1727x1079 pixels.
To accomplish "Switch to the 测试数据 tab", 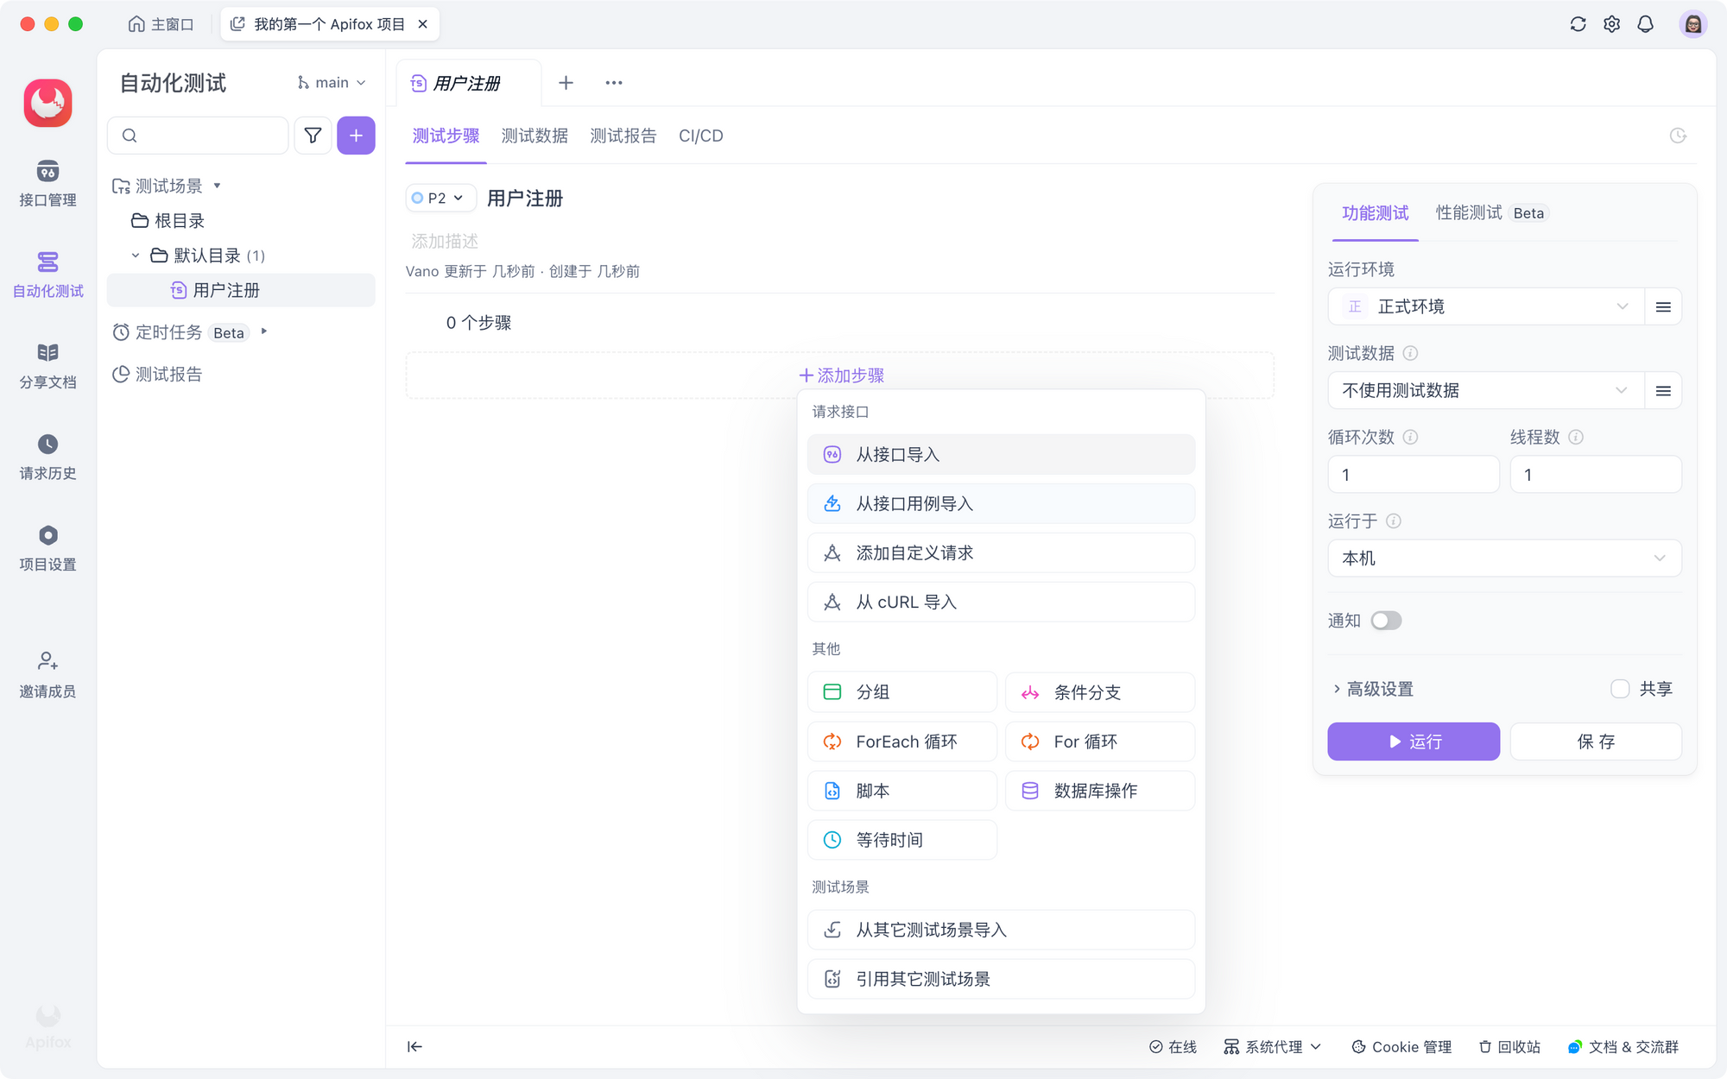I will (535, 136).
